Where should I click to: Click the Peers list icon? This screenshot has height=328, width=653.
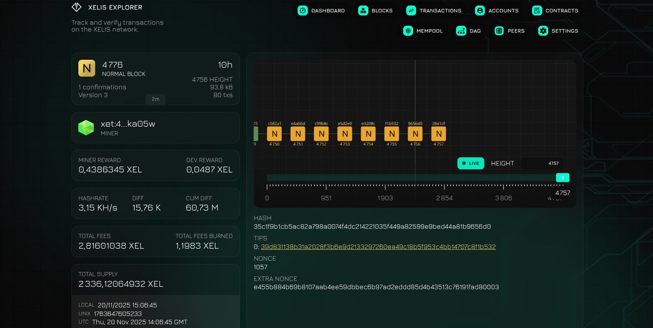coord(499,31)
